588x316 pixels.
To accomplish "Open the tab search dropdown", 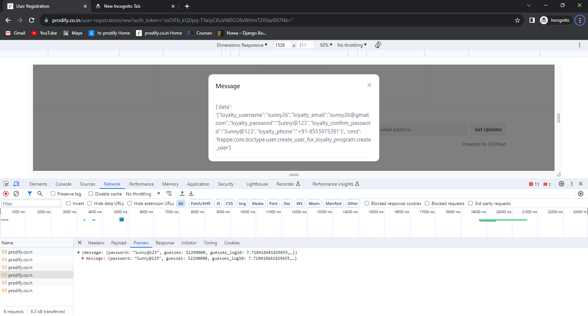I will 529,6.
